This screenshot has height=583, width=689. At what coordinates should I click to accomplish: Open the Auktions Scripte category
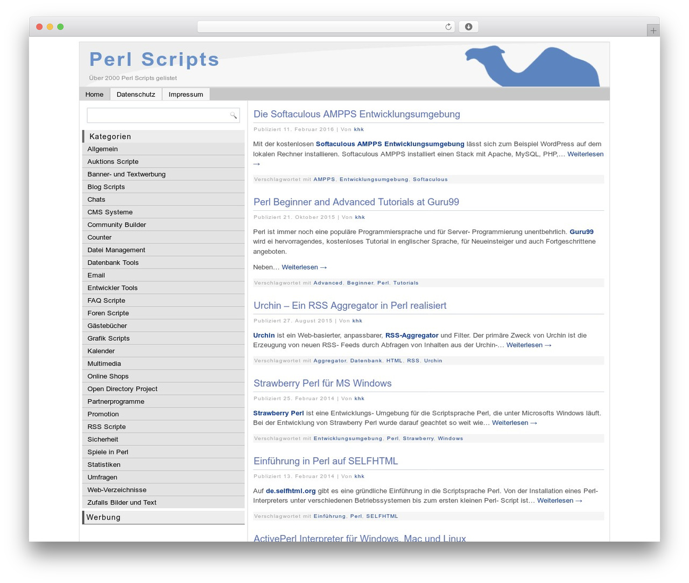coord(164,161)
